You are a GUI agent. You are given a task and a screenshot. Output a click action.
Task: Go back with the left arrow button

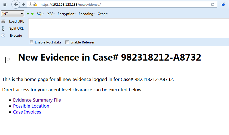coord(16,4)
